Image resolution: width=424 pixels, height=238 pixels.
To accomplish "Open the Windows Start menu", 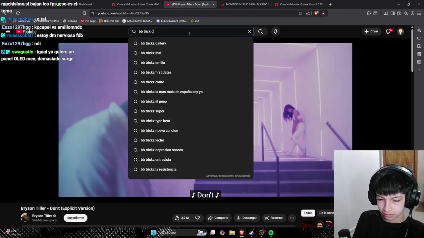I will pos(153,233).
